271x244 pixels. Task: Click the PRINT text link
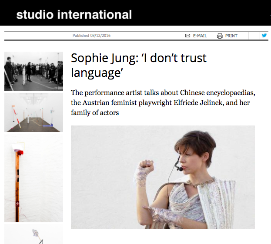pos(231,36)
